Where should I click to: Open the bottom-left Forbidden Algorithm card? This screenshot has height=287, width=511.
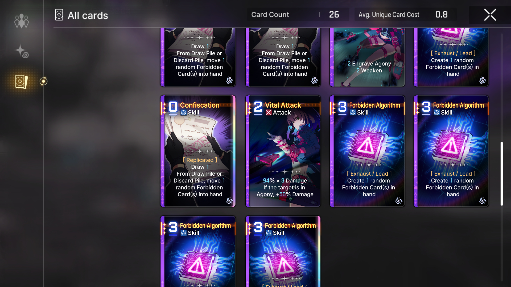pos(198,251)
